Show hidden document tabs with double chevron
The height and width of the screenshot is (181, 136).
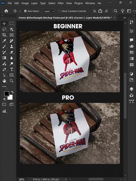(x=124, y=18)
